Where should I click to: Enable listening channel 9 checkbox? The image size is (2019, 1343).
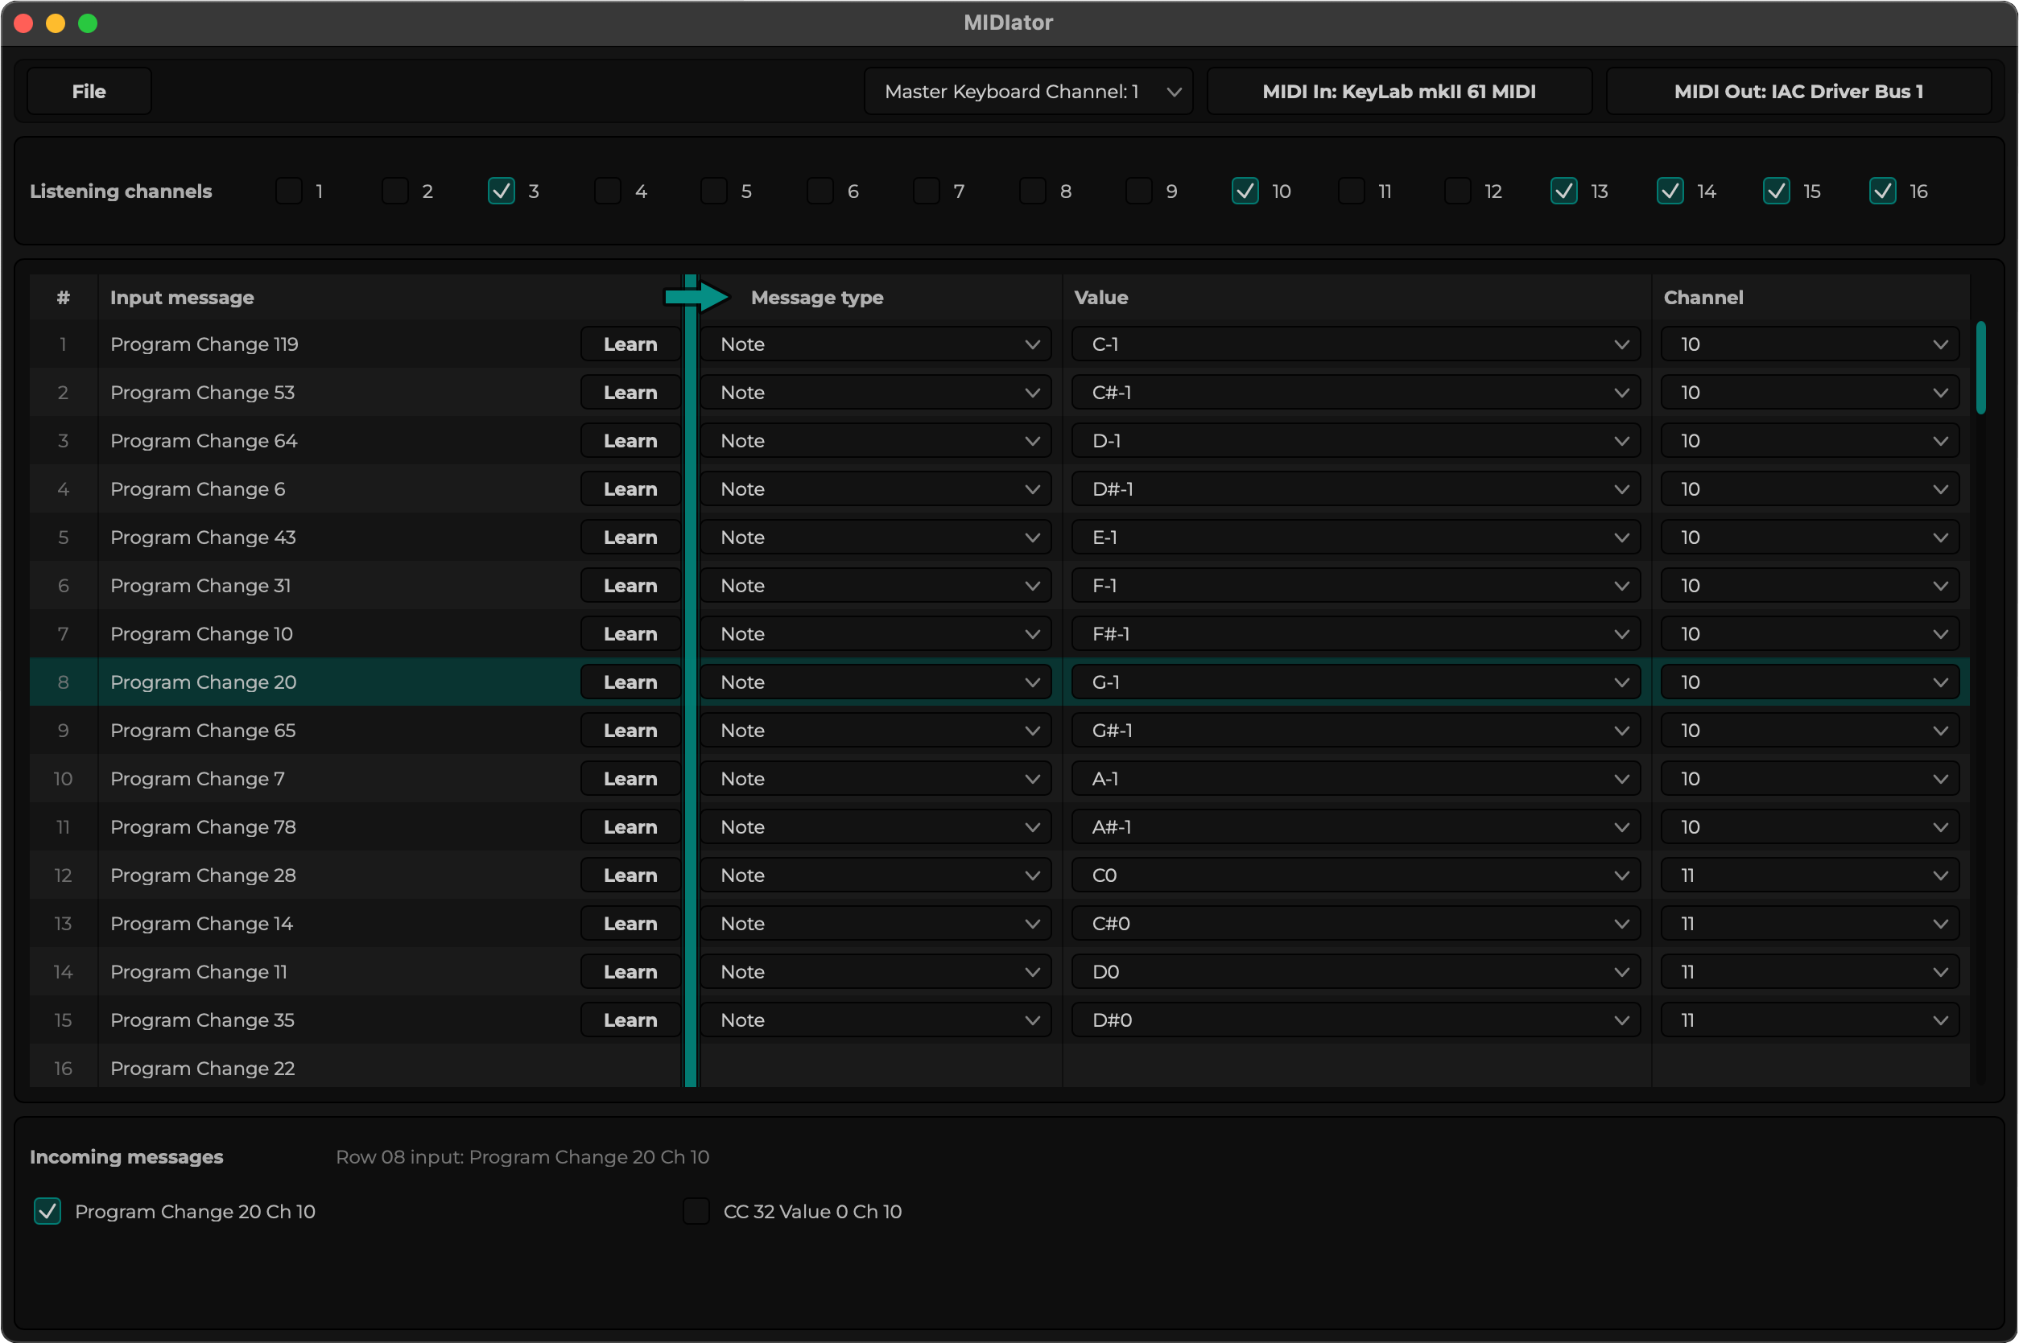[1139, 191]
